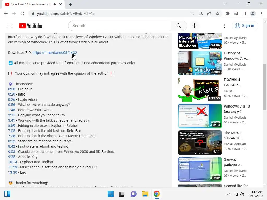Open Windows Start menu
267x200 pixels.
click(x=111, y=194)
